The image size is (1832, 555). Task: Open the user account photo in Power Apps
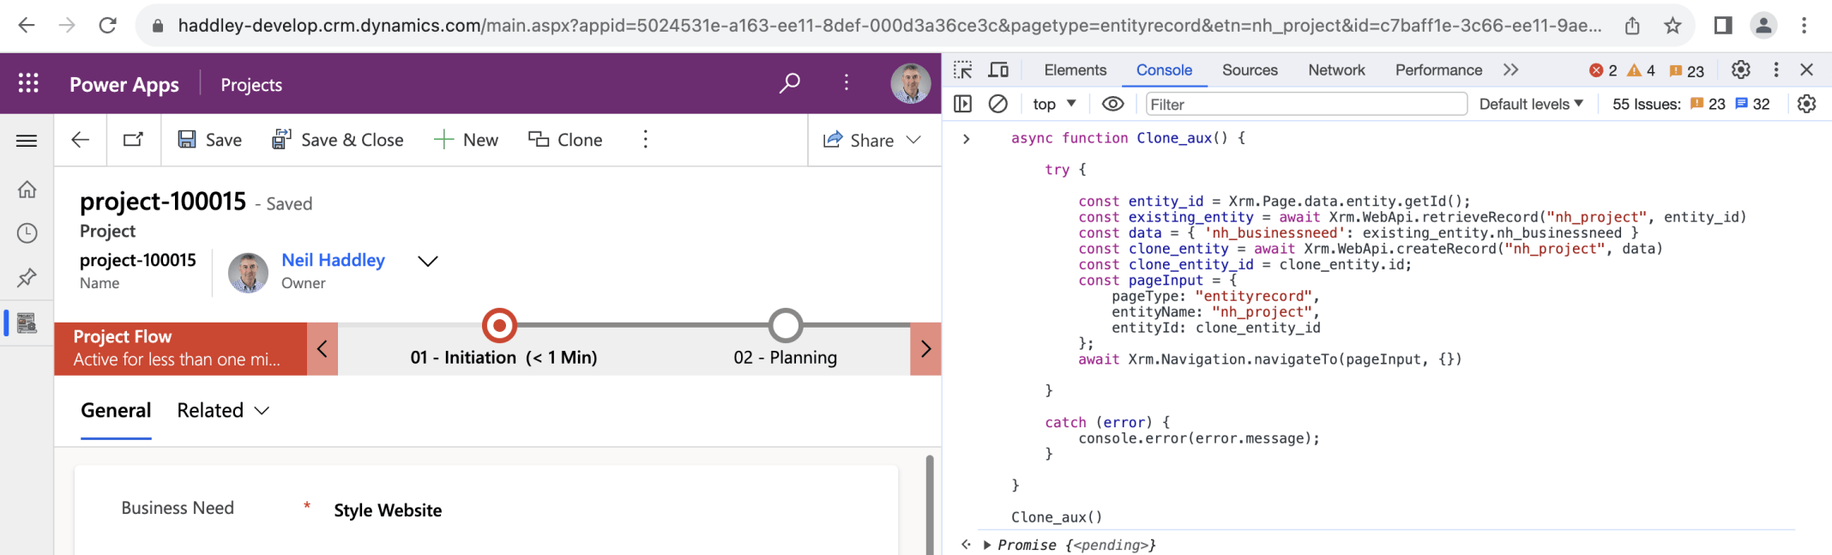(x=911, y=83)
